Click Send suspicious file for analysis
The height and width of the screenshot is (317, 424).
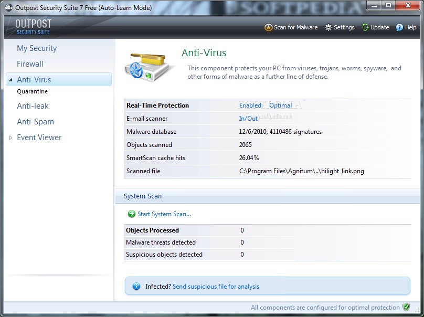point(216,286)
